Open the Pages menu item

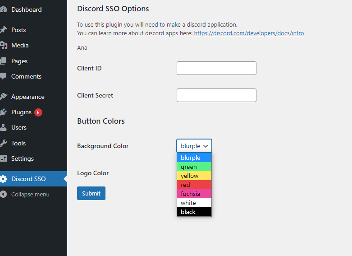[x=19, y=61]
